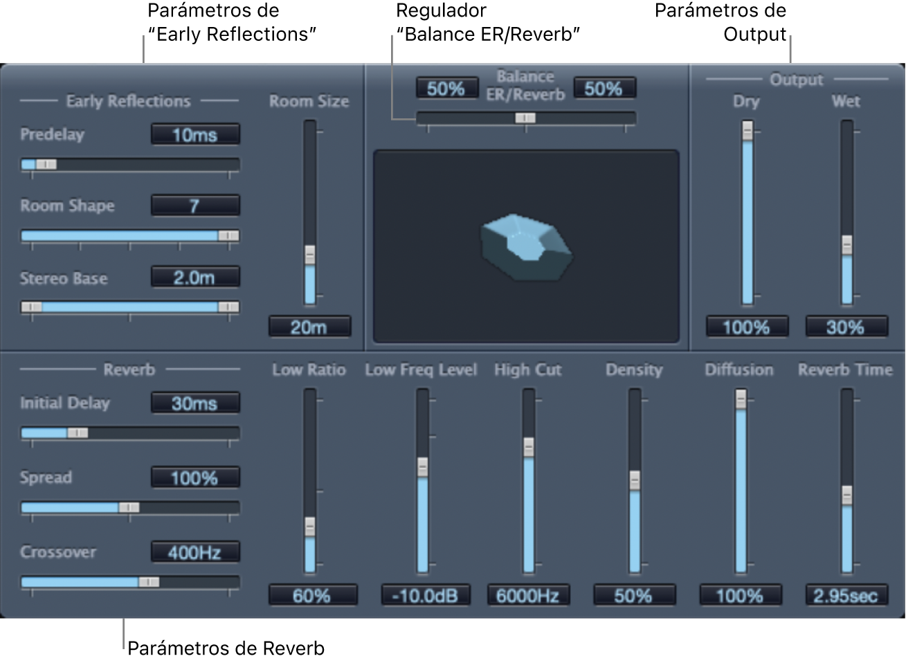
Task: Click the Spread slider handle
Action: tap(129, 507)
